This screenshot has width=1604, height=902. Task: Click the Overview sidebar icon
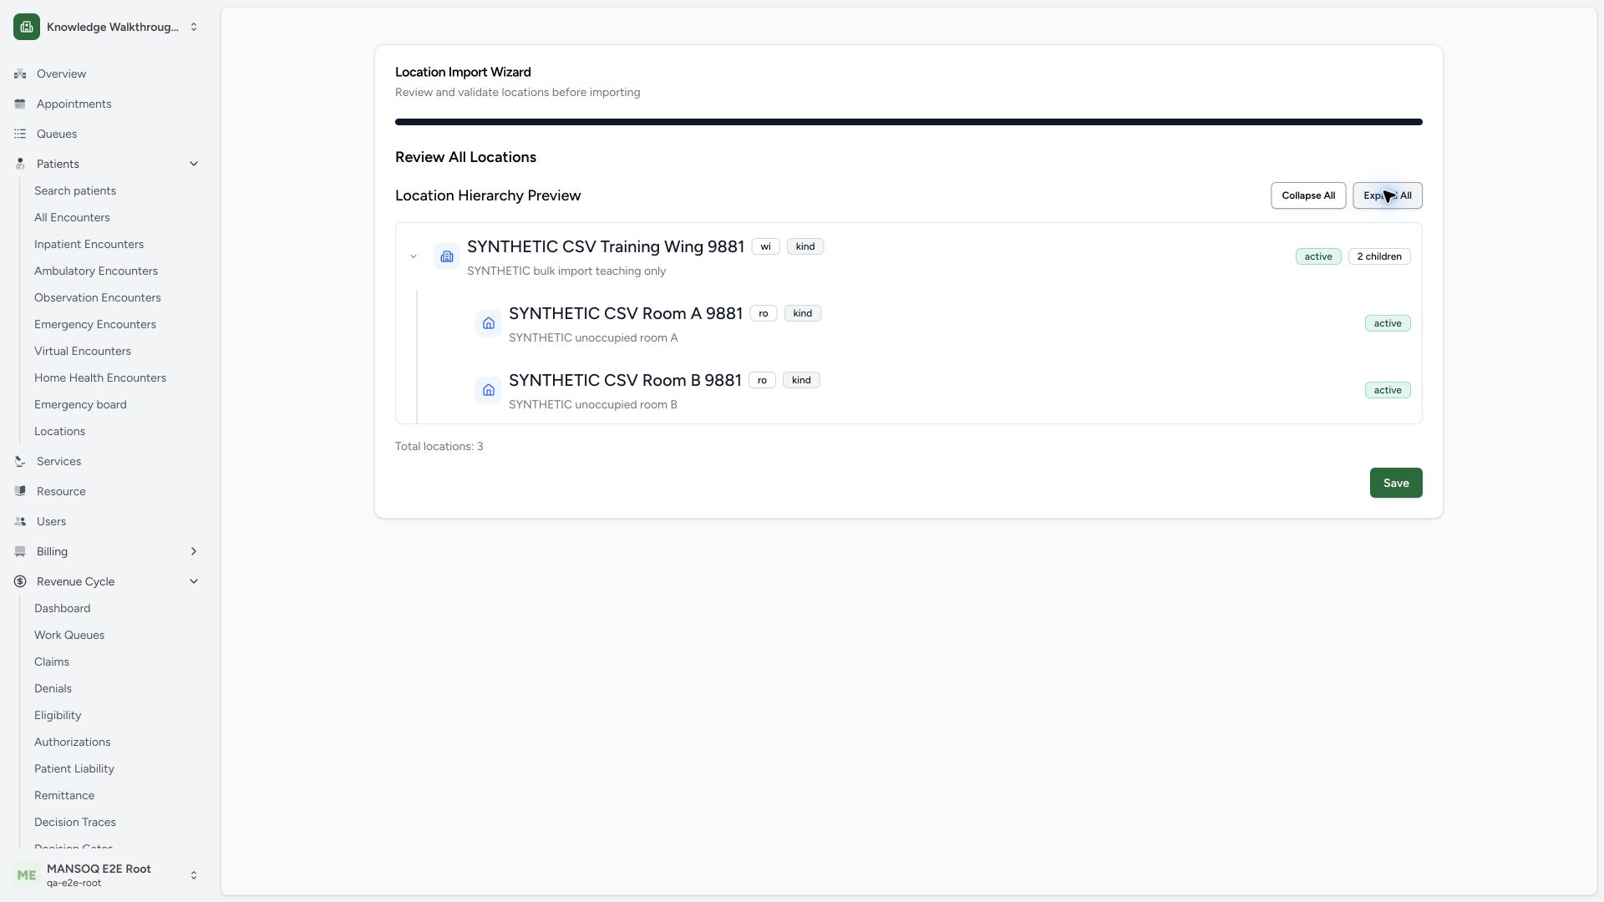click(x=20, y=73)
